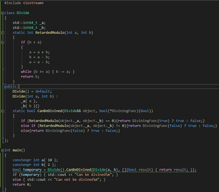
Task: Click the '*DiviningFunc' parameter name
Action: [123, 111]
